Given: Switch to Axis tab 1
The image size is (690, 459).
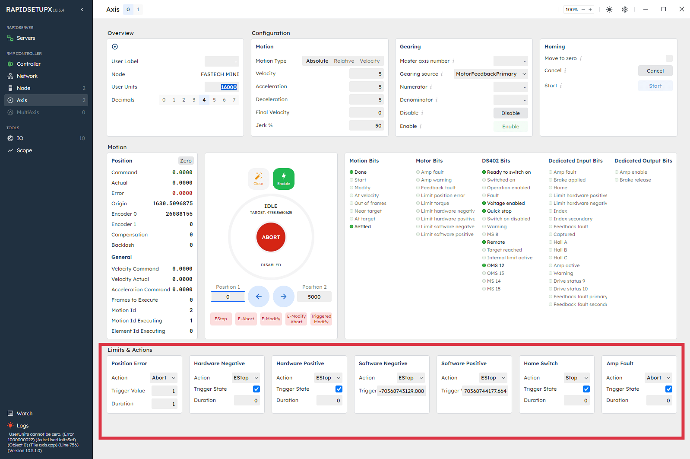Looking at the screenshot, I should pyautogui.click(x=138, y=10).
